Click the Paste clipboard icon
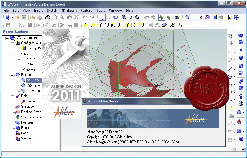The width and height of the screenshot is (247, 158). (70, 17)
